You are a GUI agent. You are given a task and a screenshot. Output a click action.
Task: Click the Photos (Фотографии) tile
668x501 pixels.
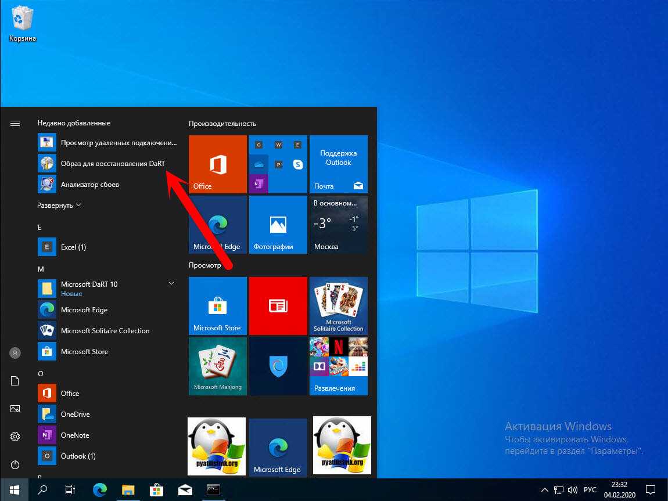(x=278, y=225)
